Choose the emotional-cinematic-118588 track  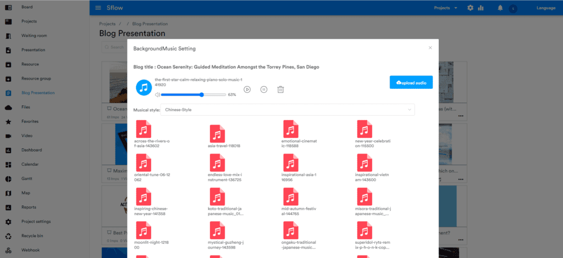(x=291, y=129)
